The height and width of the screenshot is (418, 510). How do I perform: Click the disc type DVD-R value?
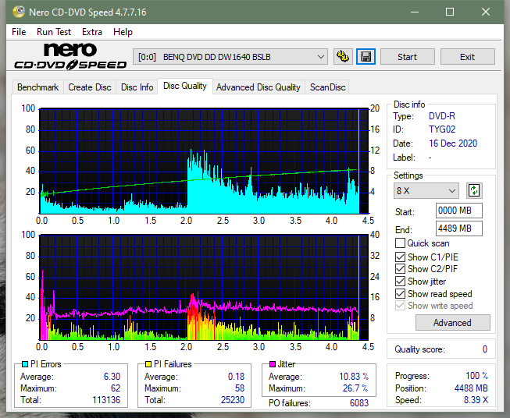(x=442, y=116)
